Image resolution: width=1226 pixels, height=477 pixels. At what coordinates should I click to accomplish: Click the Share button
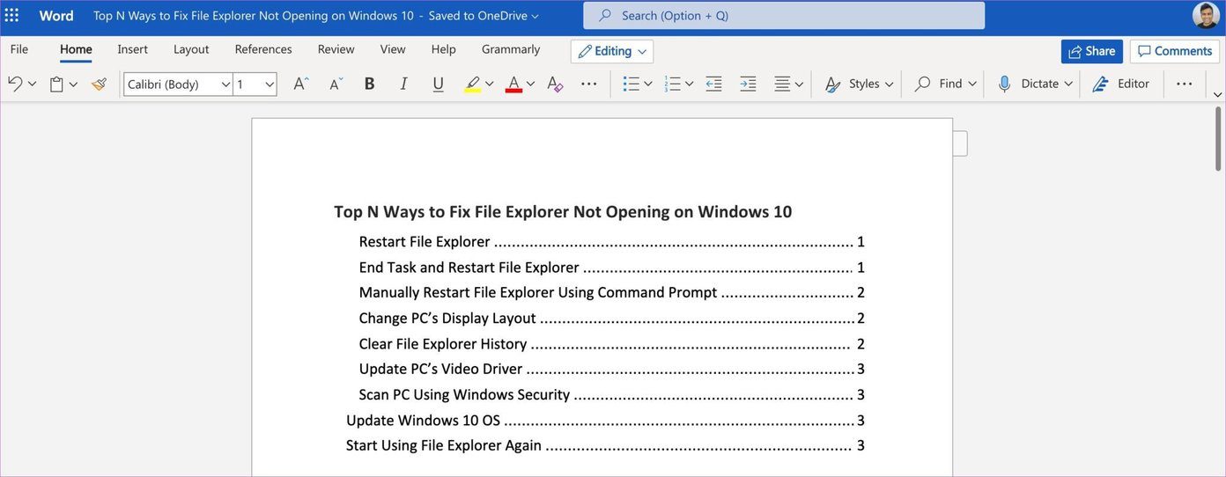1092,51
